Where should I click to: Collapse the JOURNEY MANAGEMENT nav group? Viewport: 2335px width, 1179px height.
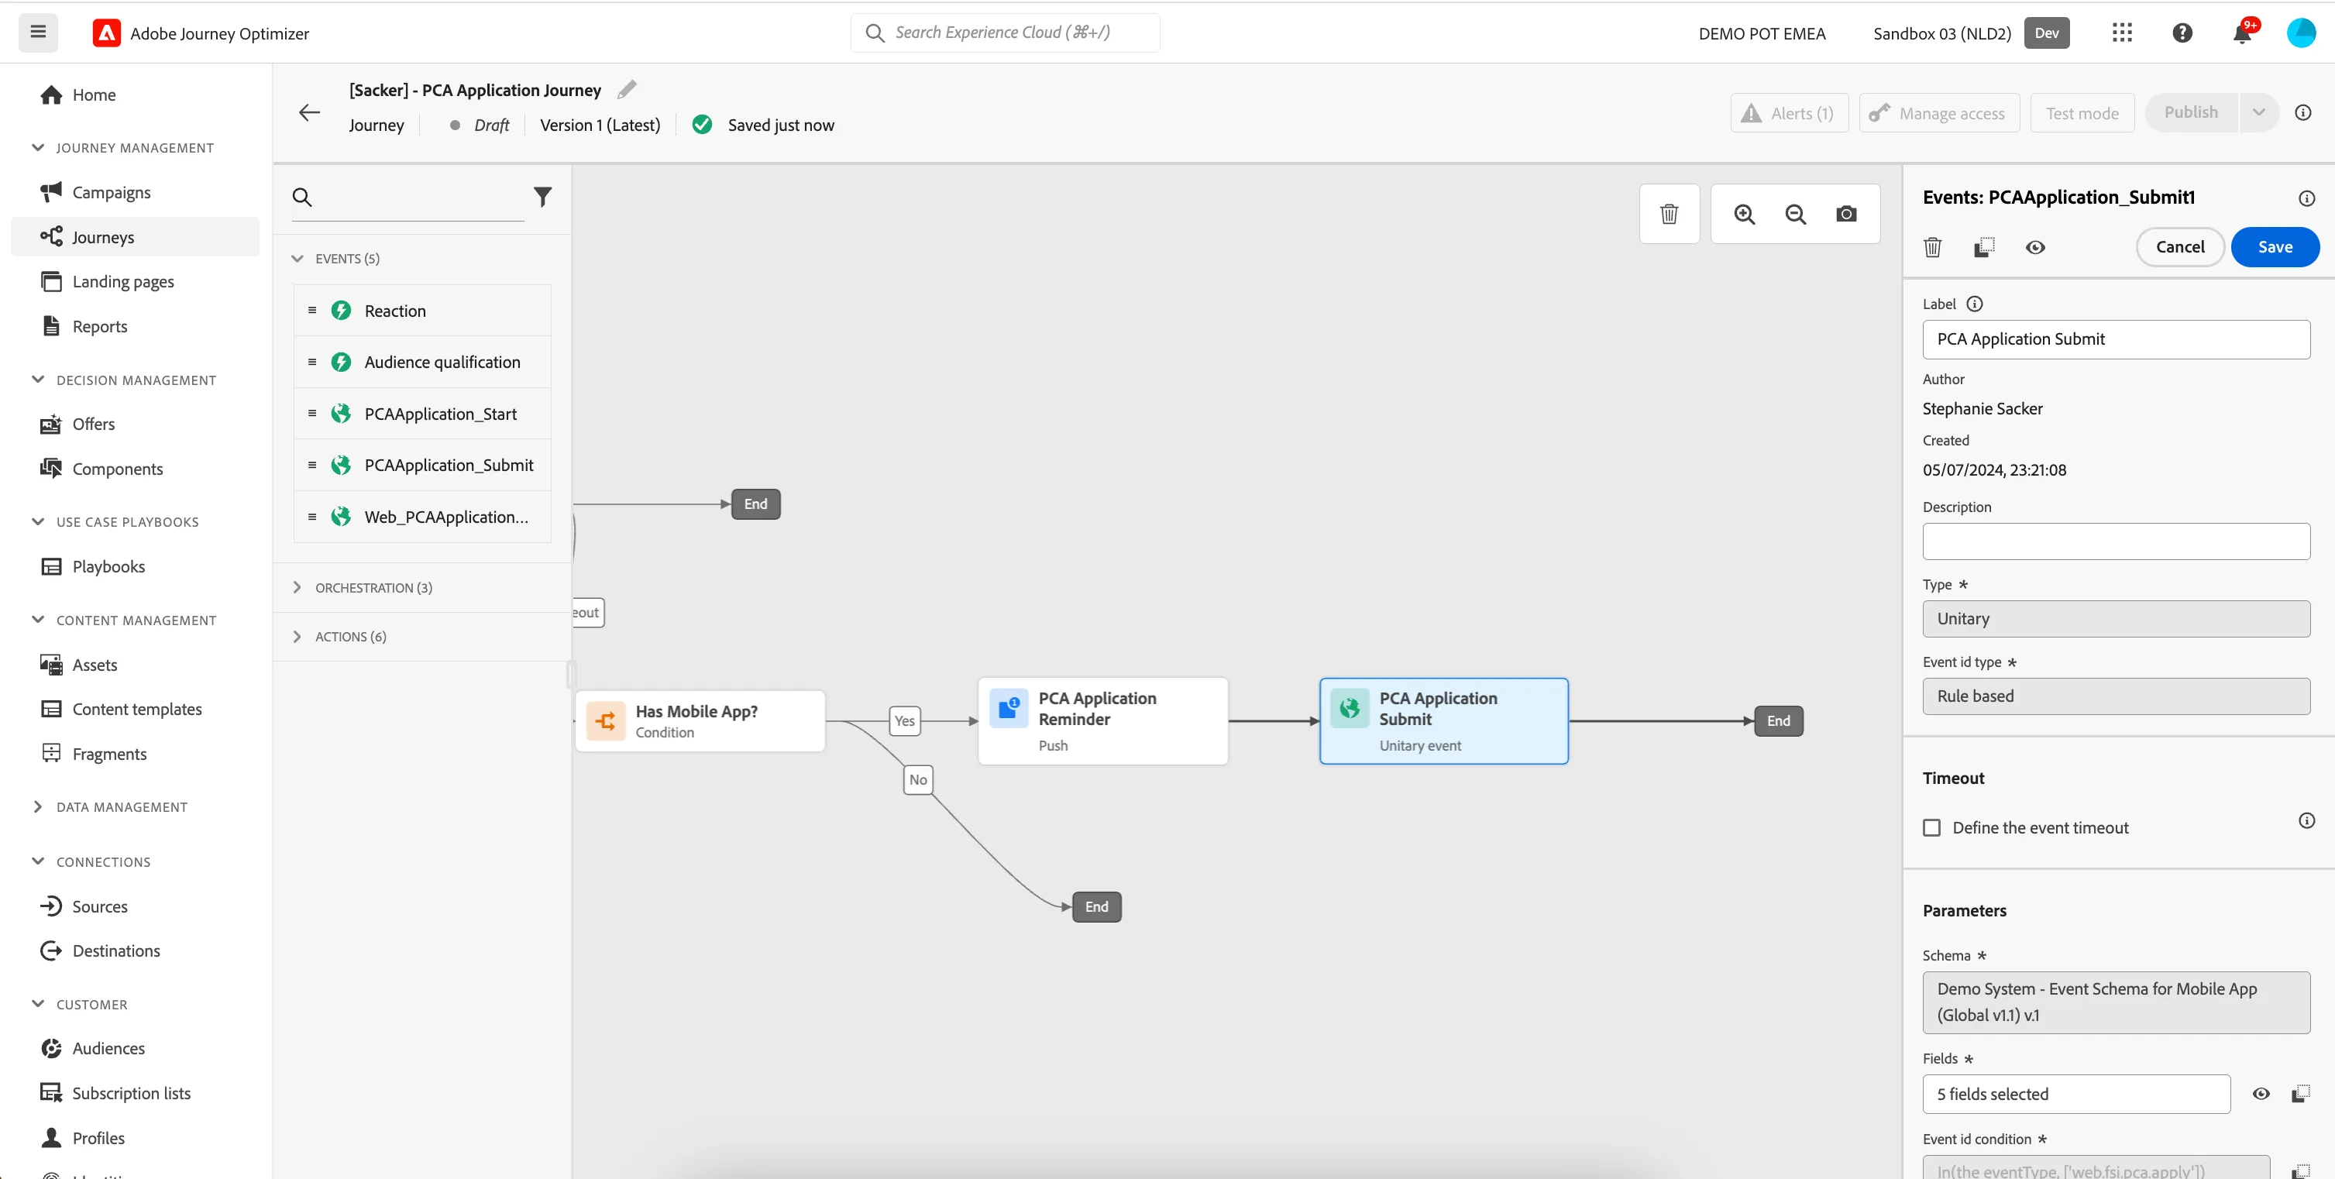coord(38,147)
